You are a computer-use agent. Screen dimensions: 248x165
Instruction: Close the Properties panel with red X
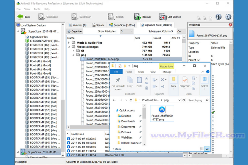230,25
